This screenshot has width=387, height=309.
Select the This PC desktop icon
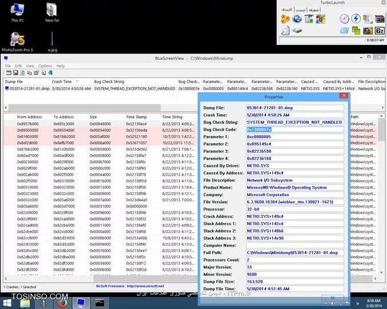coord(17,13)
